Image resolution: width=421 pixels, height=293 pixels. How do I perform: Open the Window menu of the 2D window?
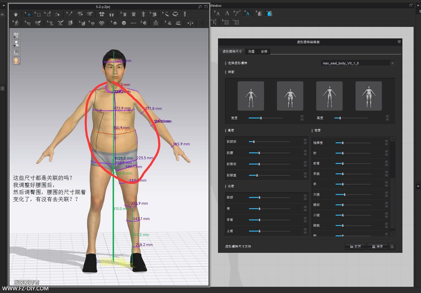coord(216,6)
